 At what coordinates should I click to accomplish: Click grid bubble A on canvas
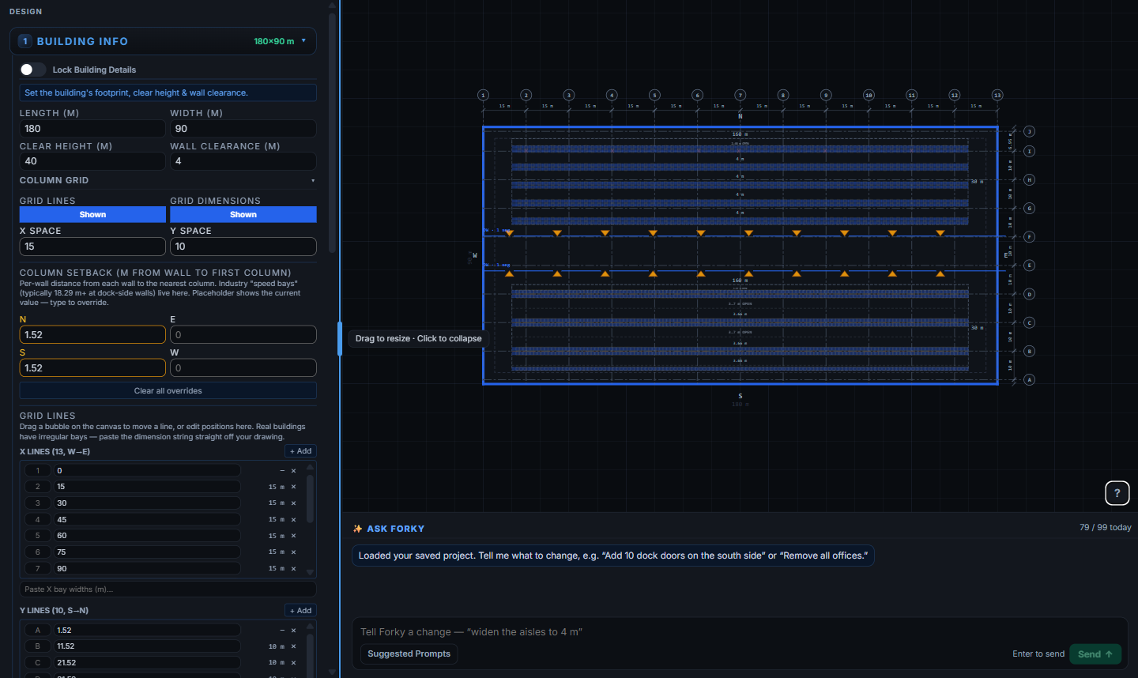(x=1029, y=379)
